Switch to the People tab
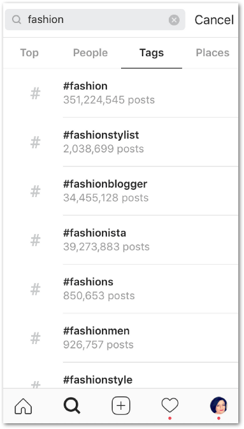 pyautogui.click(x=90, y=53)
